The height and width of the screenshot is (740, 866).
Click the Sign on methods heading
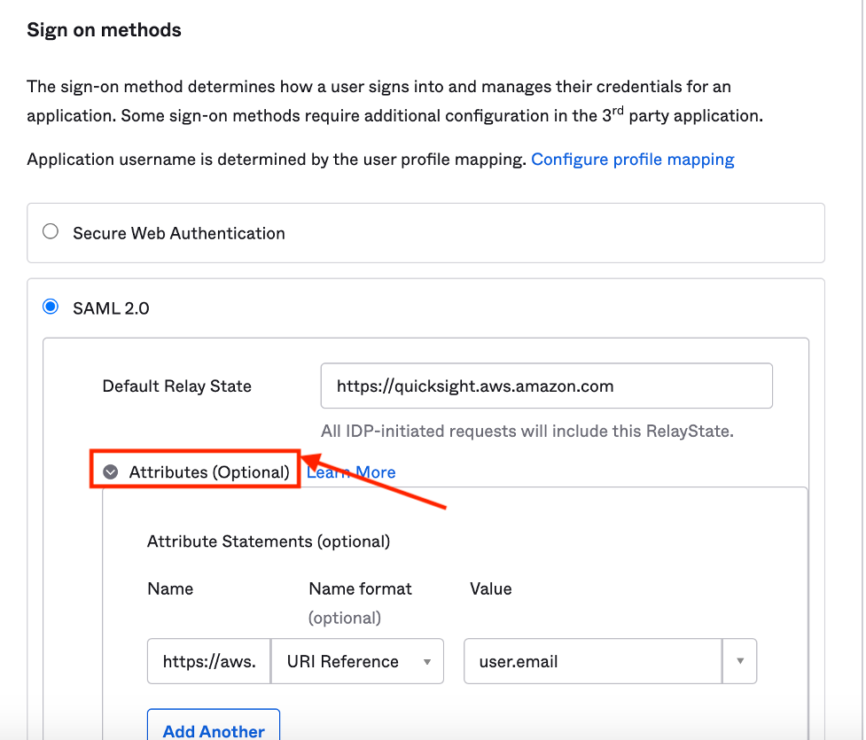tap(104, 30)
